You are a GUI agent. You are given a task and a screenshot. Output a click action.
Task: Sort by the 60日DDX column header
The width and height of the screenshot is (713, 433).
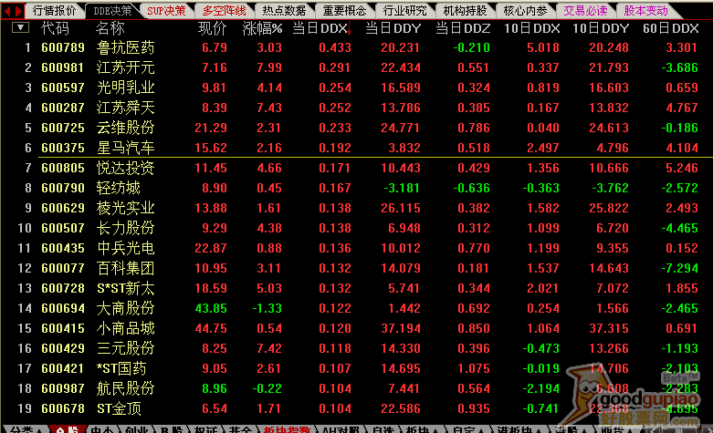[x=671, y=28]
